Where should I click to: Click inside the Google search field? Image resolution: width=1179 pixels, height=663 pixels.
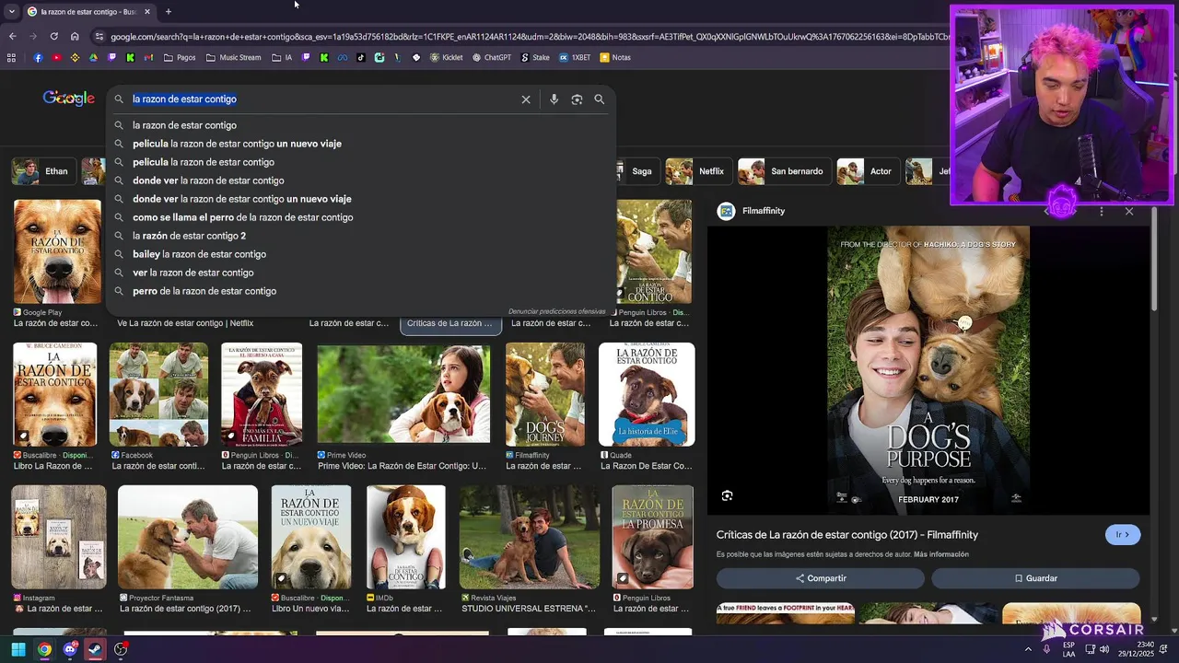pyautogui.click(x=322, y=99)
